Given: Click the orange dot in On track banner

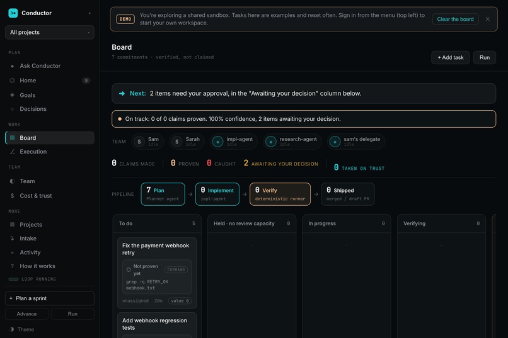Looking at the screenshot, I should point(120,119).
